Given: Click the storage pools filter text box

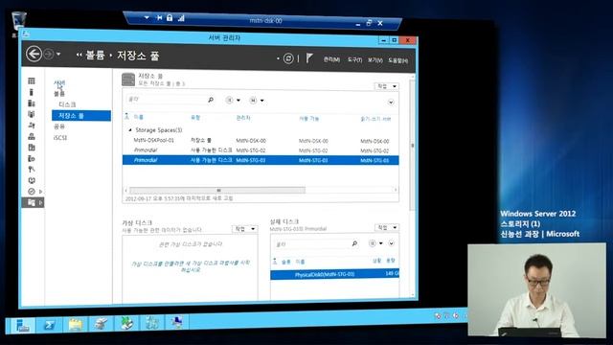Looking at the screenshot, I should click(x=166, y=100).
